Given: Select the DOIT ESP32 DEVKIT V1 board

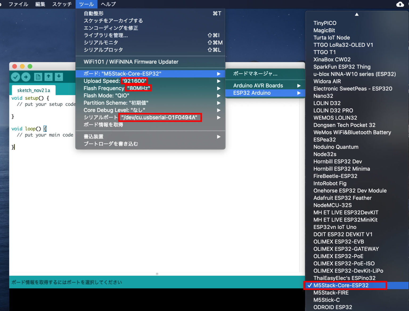Looking at the screenshot, I should pos(343,234).
